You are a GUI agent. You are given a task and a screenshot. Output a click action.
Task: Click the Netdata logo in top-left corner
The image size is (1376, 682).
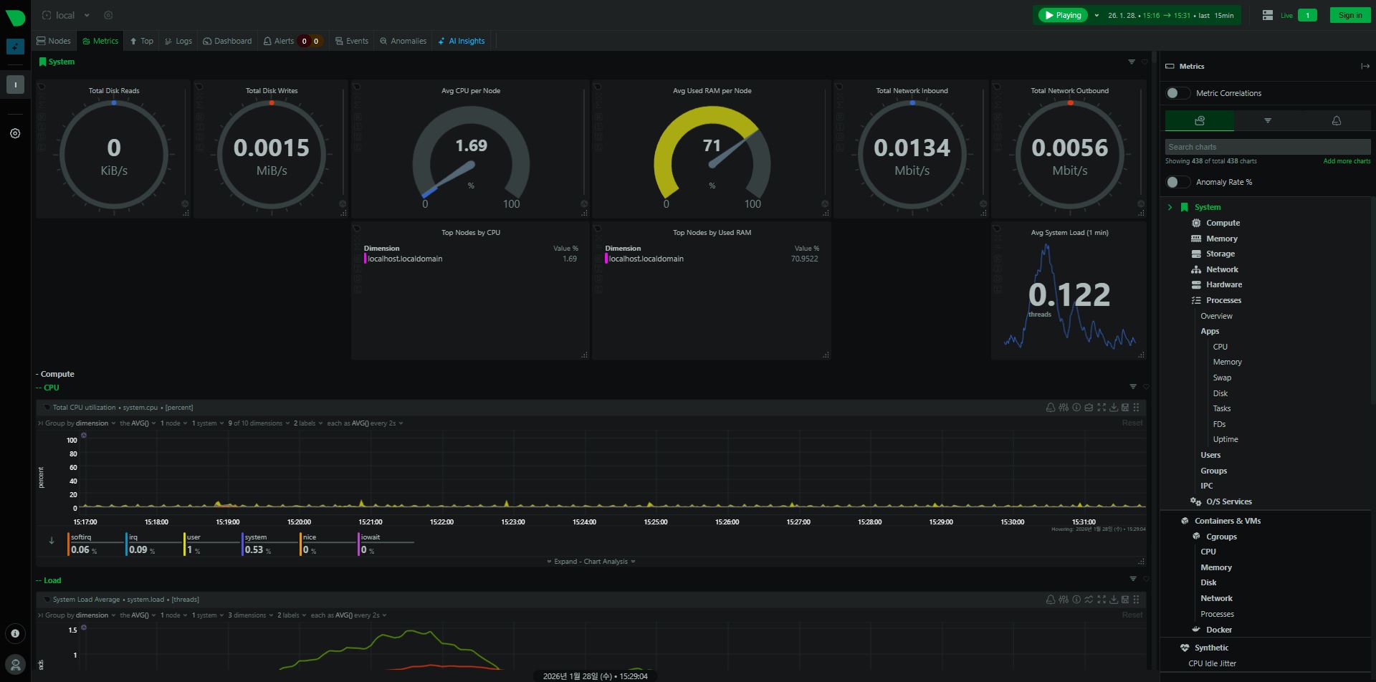[15, 17]
